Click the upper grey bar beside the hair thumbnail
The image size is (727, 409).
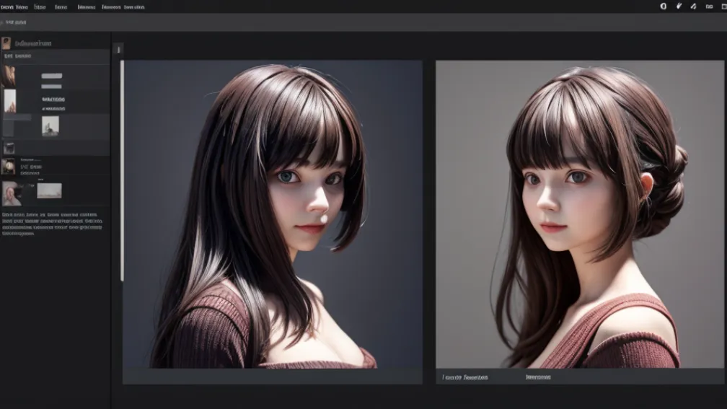(51, 76)
